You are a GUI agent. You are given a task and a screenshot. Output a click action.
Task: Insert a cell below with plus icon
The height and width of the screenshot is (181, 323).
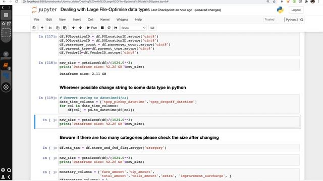pyautogui.click(x=42, y=28)
